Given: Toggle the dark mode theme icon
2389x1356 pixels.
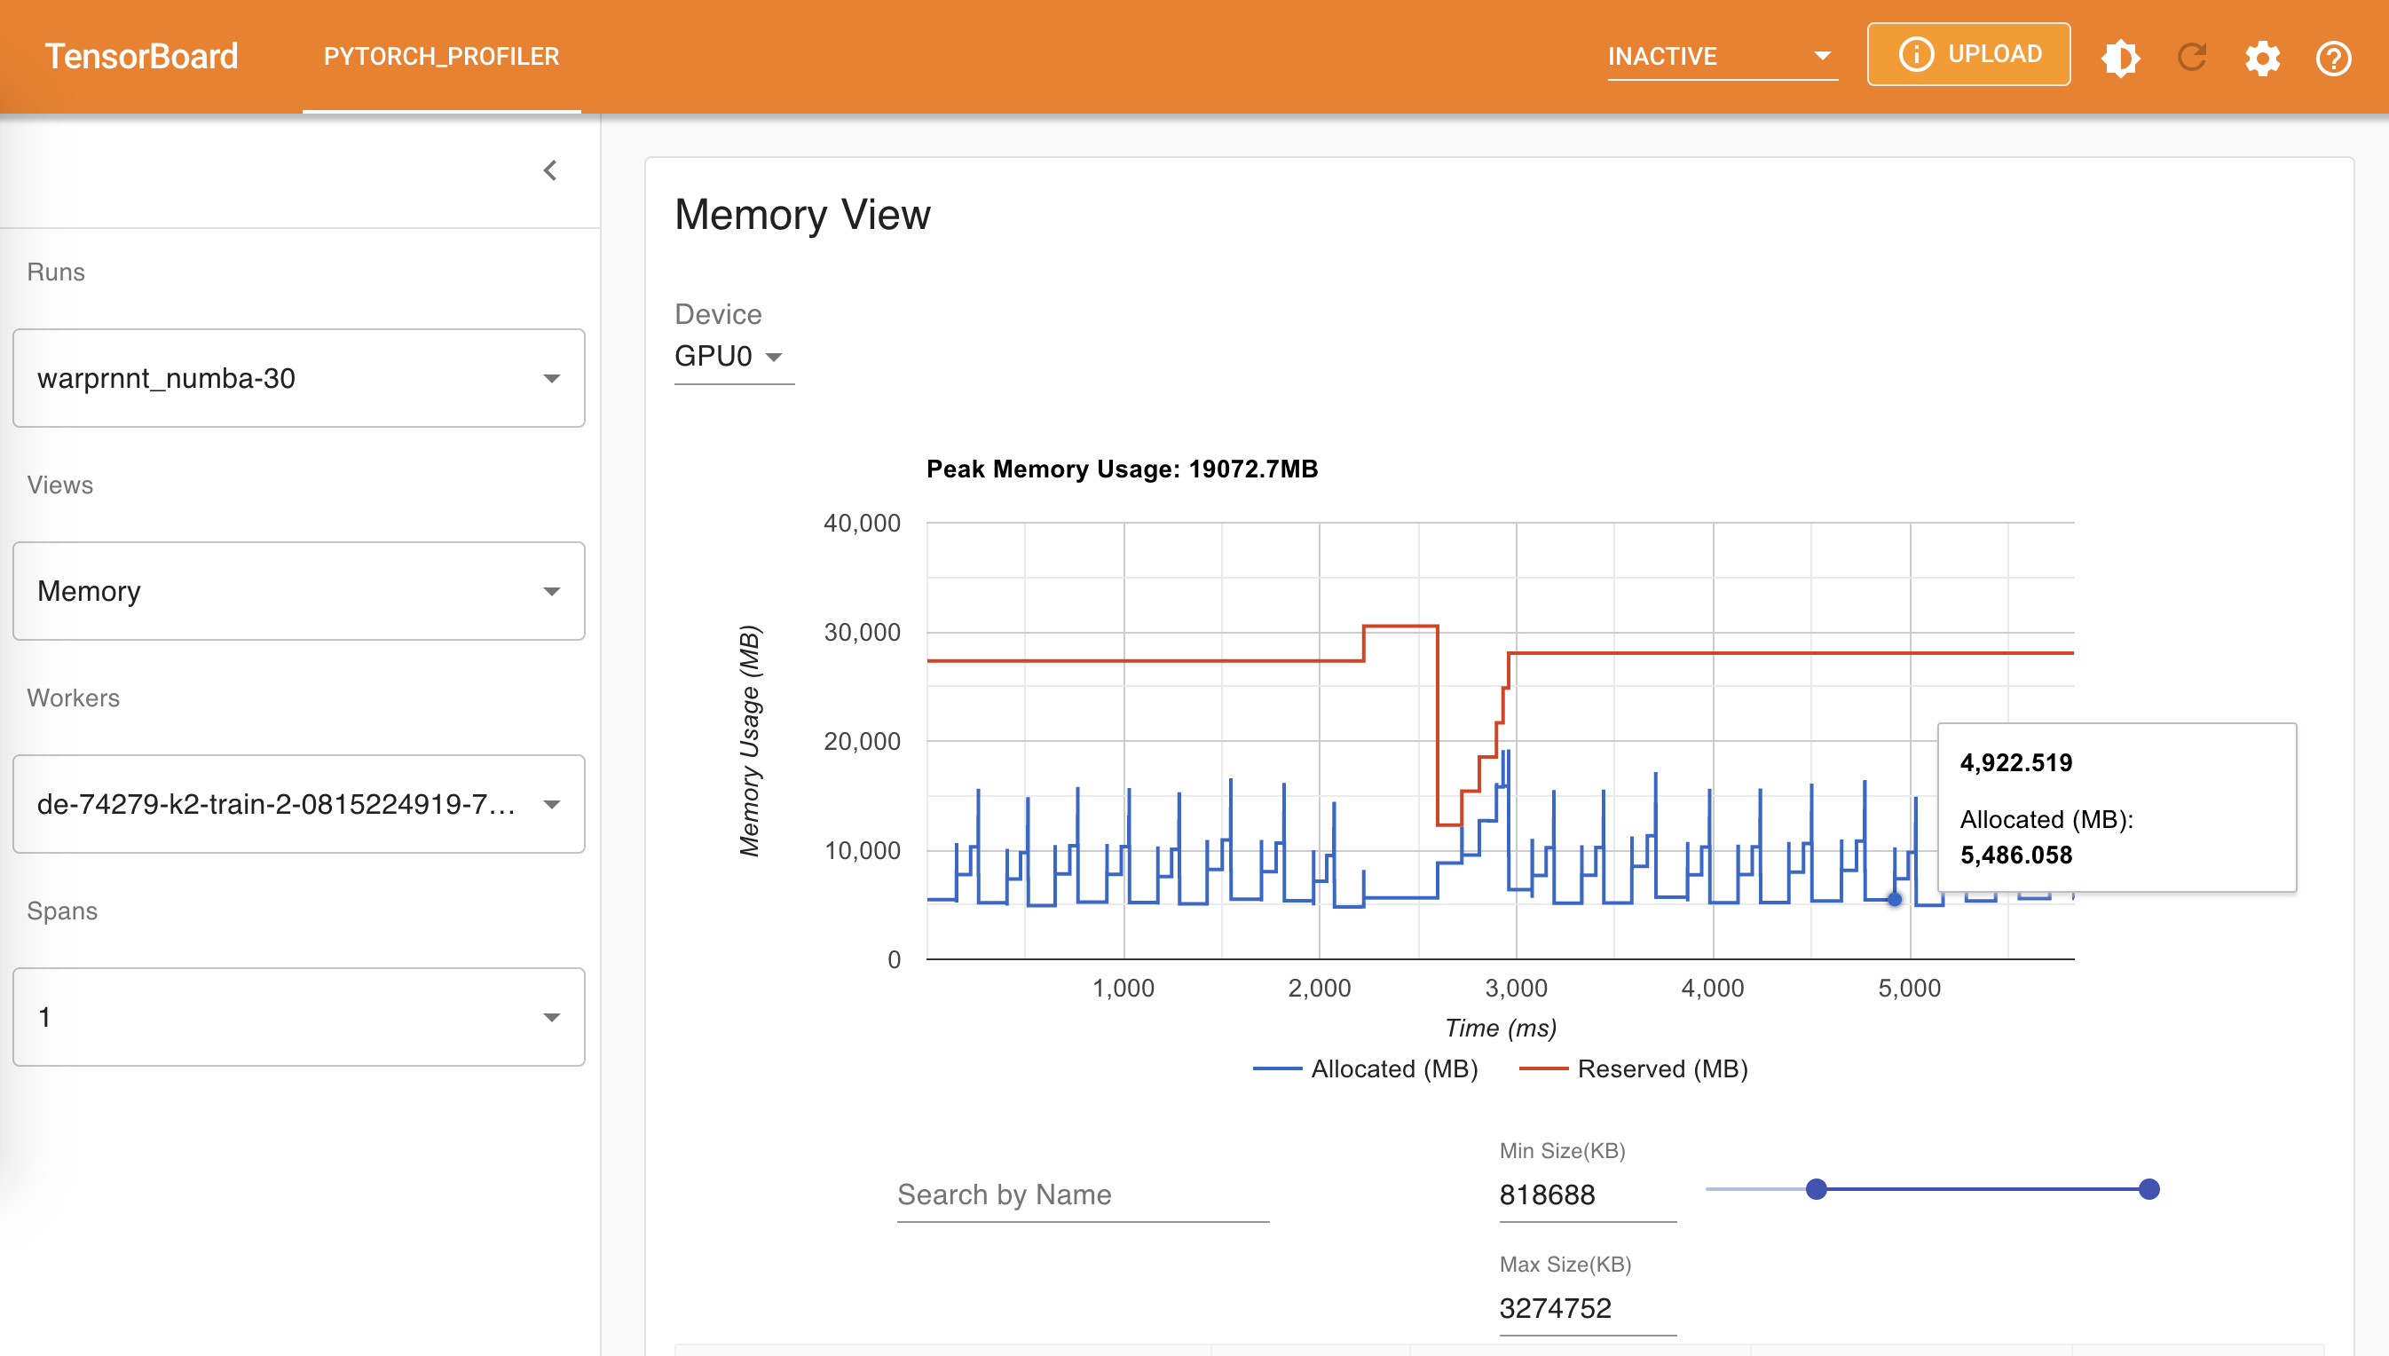Looking at the screenshot, I should (2120, 58).
